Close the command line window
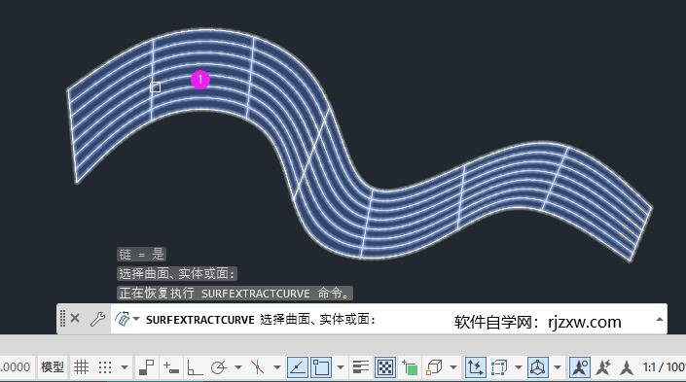This screenshot has width=686, height=382. point(75,319)
